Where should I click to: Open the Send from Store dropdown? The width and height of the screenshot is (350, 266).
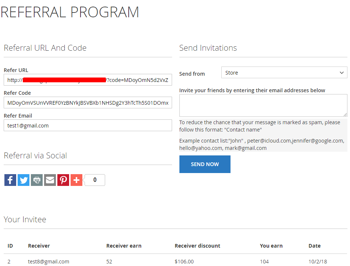pyautogui.click(x=284, y=73)
